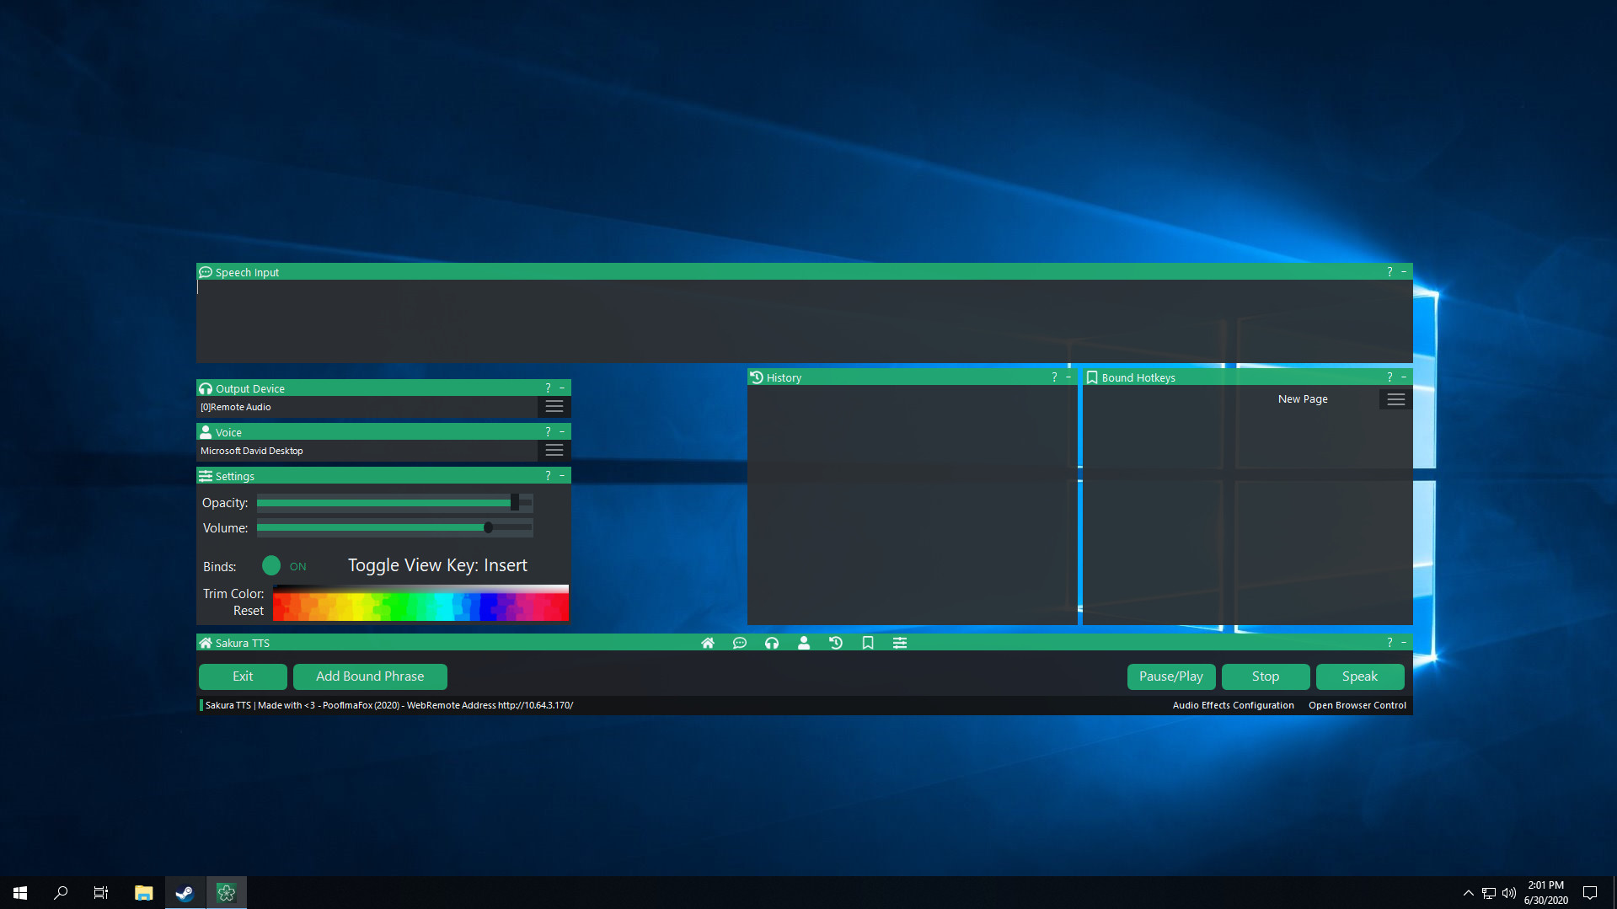Click the bookmark icon in toolbar
1617x909 pixels.
tap(868, 643)
